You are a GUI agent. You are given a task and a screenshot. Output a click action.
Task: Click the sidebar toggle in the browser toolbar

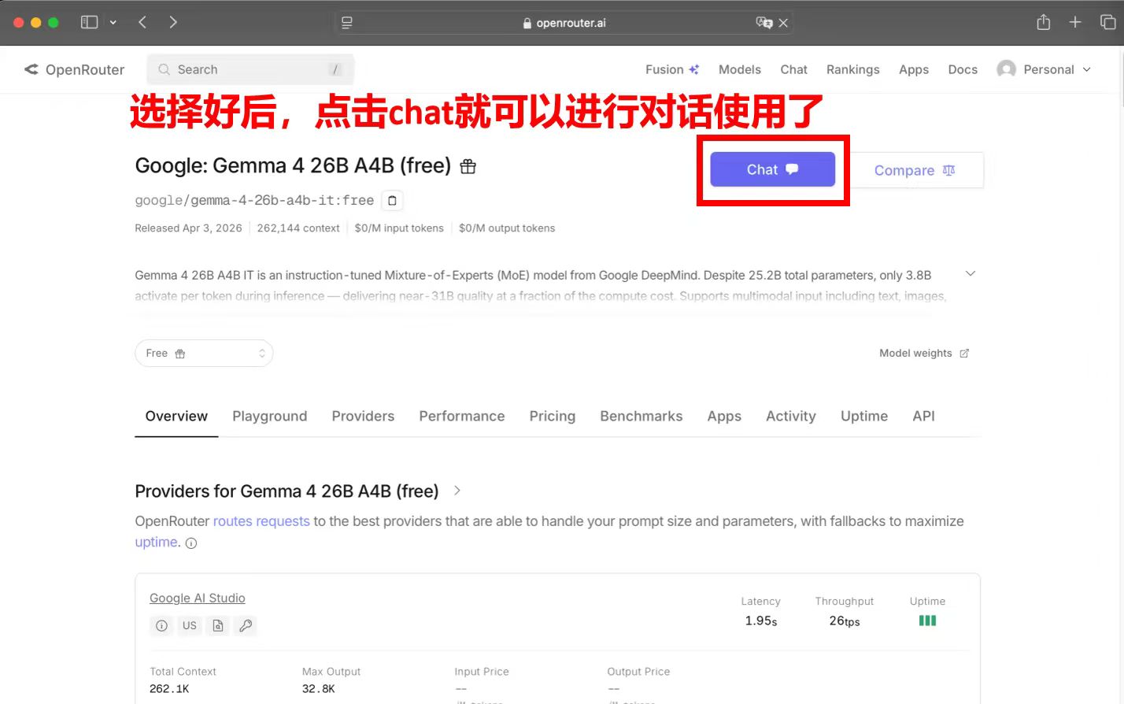coord(90,21)
